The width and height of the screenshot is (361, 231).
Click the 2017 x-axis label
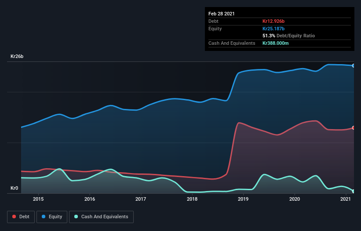click(x=141, y=199)
